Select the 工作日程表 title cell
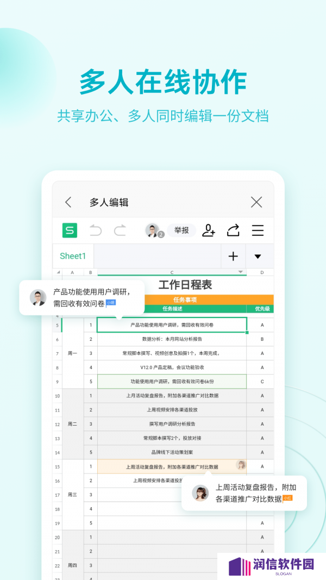326x580 pixels. pos(185,285)
